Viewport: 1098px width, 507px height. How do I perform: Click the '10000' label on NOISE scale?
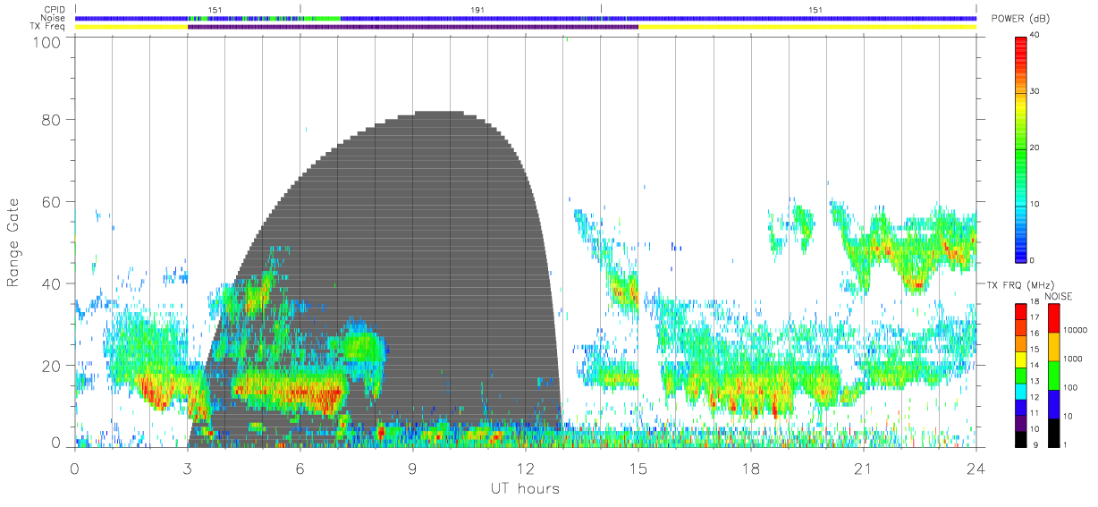click(x=1076, y=330)
